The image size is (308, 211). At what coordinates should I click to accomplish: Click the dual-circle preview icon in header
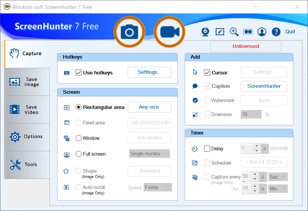coord(248,32)
